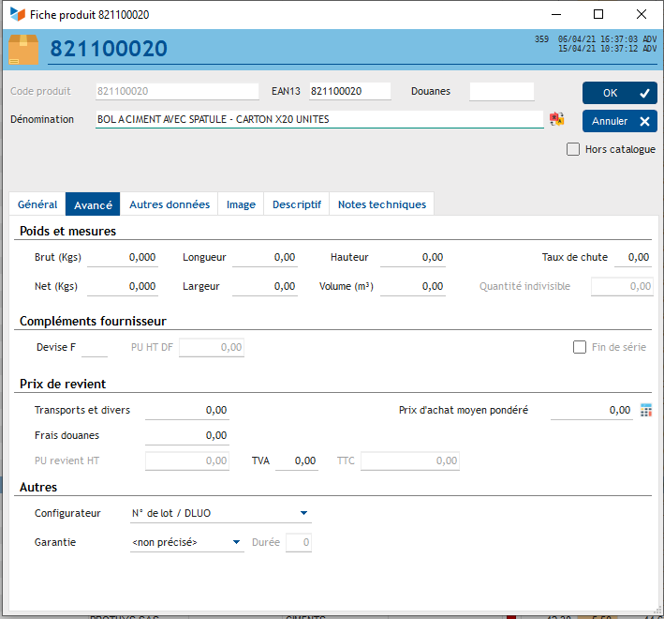Minimize the Fiche produit window
The height and width of the screenshot is (619, 664).
pyautogui.click(x=555, y=14)
